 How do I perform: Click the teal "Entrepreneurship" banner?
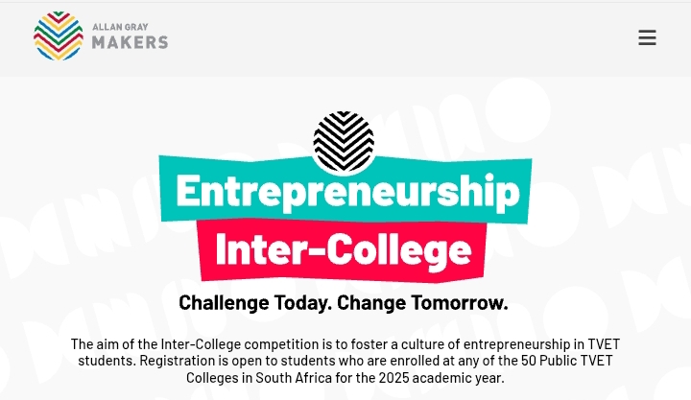point(345,193)
